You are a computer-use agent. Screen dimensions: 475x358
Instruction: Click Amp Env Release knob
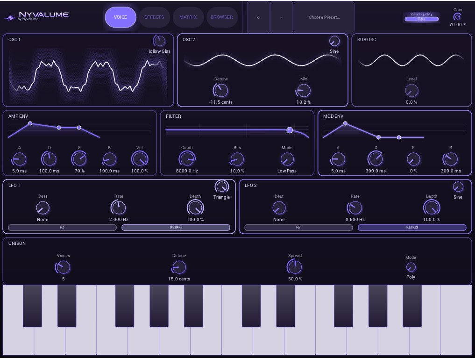tap(109, 159)
